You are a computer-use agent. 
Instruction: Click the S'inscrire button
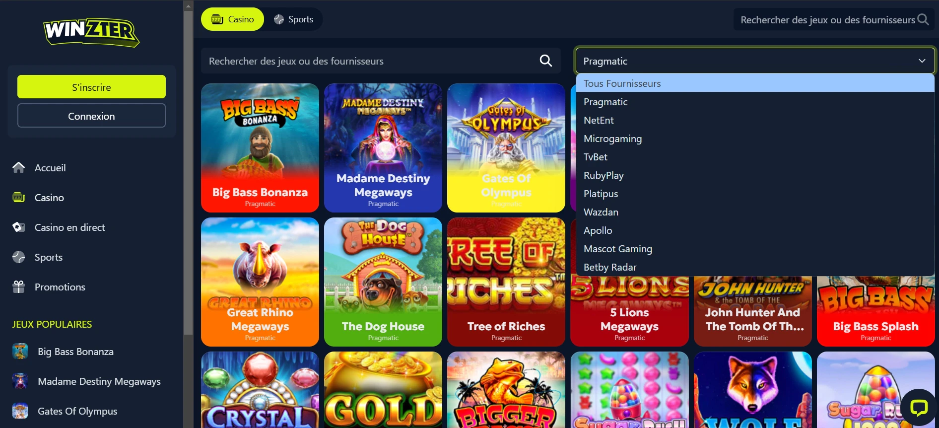[91, 87]
